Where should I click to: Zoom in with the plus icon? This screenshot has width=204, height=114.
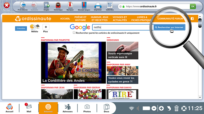click(161, 108)
